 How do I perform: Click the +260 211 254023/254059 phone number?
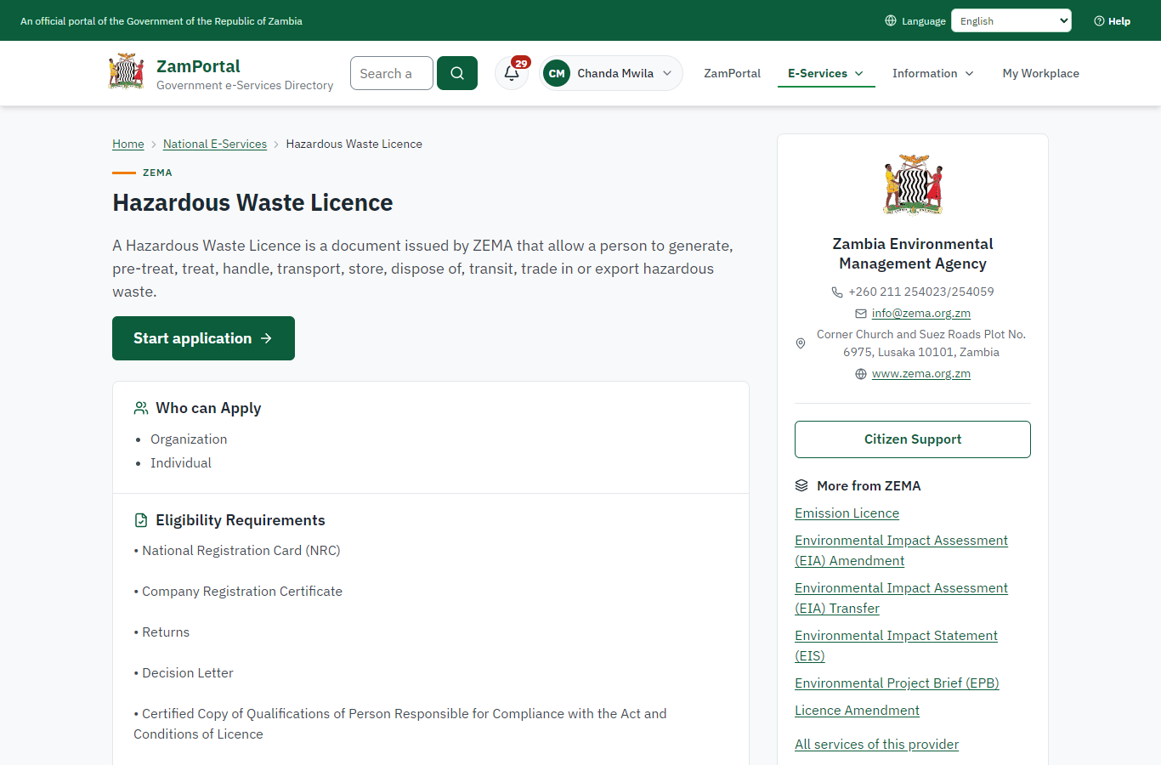pyautogui.click(x=921, y=292)
